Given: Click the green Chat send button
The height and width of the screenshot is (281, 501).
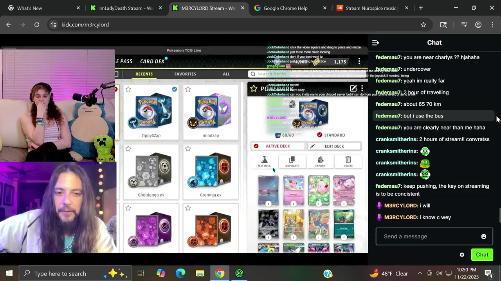Looking at the screenshot, I should click(x=482, y=255).
